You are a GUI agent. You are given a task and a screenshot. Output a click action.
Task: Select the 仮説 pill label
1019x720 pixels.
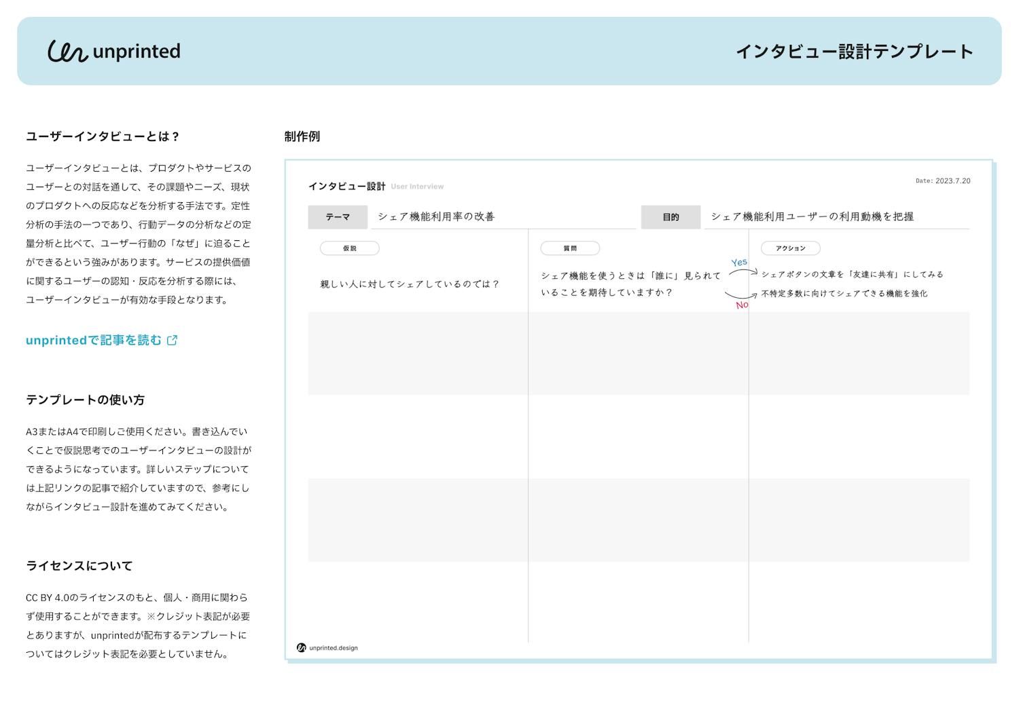coord(349,248)
